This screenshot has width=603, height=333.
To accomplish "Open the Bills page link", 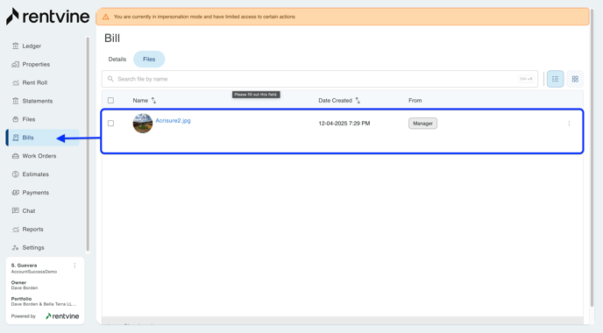I will point(28,138).
